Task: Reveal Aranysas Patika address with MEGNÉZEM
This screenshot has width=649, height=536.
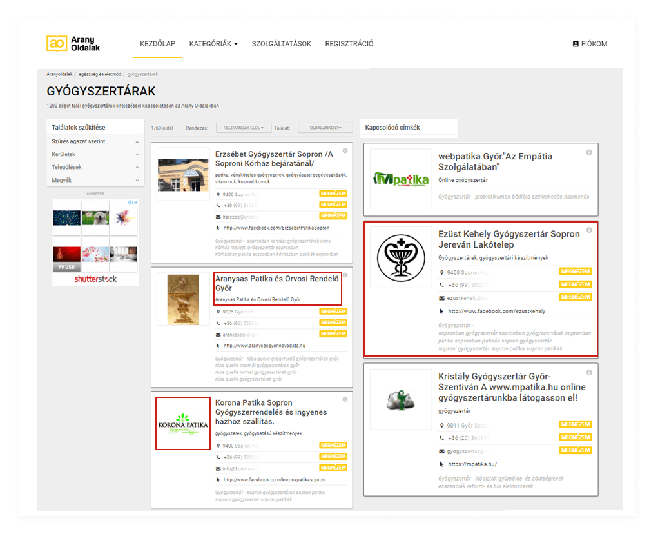Action: (x=333, y=311)
